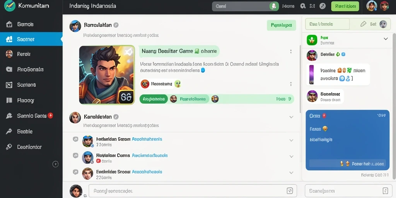Open the Aeokmietedceole link
Viewport: 396px width, 198px height.
pyautogui.click(x=150, y=155)
